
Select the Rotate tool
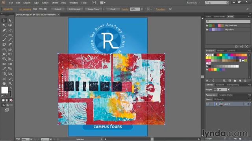[x=4, y=49]
